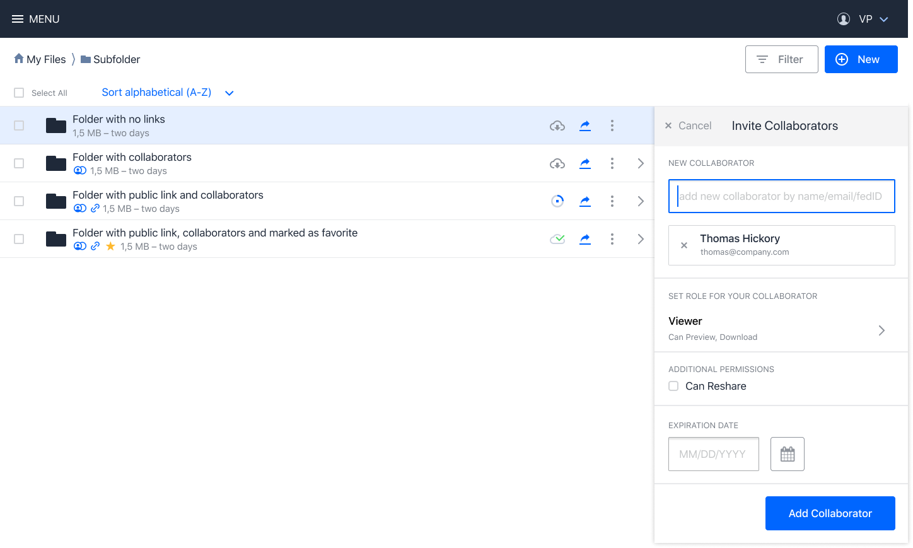The height and width of the screenshot is (548, 913).
Task: Focus the new collaborator input field
Action: [x=782, y=196]
